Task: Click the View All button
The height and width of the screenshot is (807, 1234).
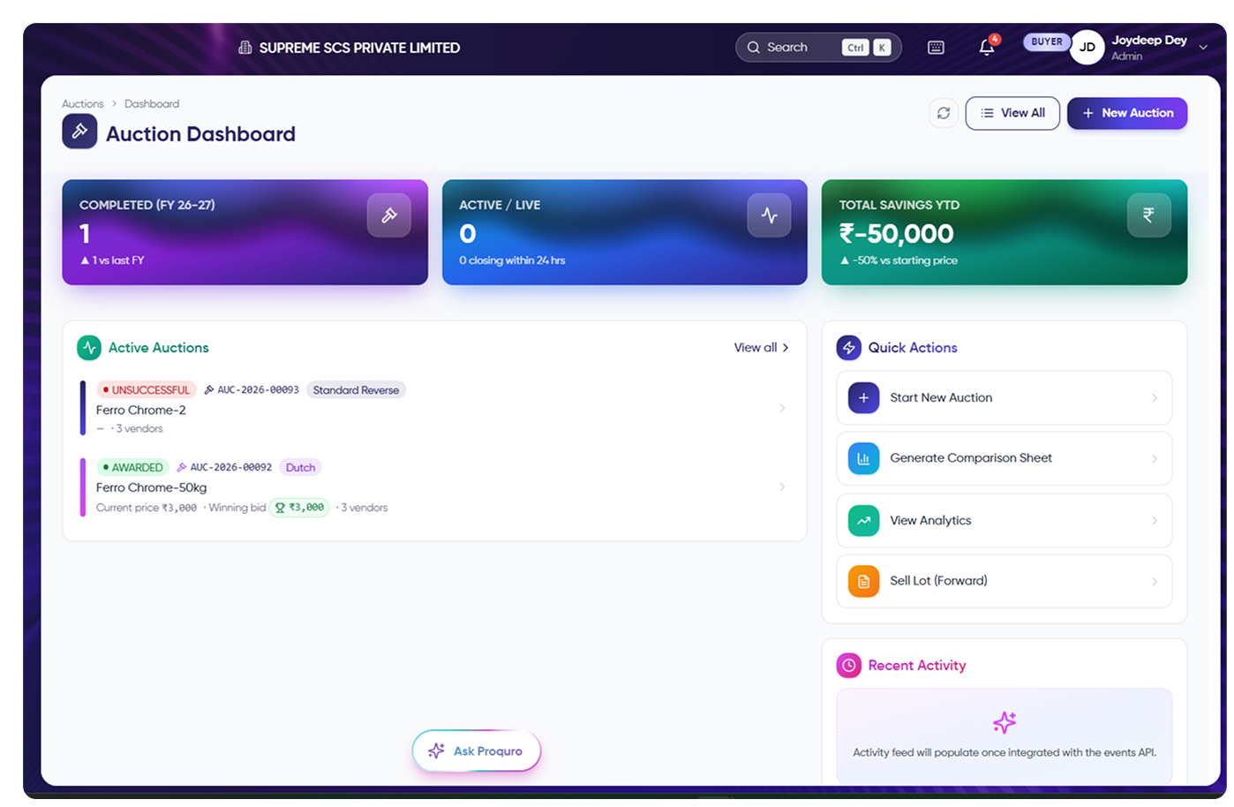Action: [x=1012, y=113]
